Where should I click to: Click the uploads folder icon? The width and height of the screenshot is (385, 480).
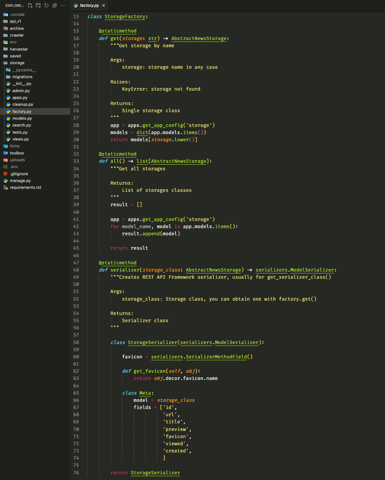[5, 160]
